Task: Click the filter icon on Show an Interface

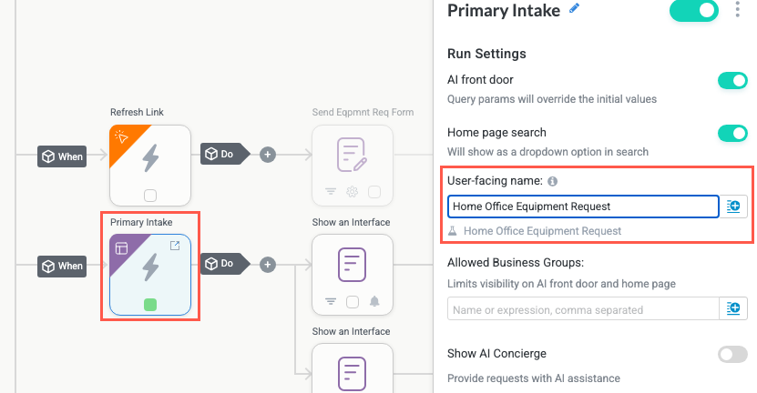Action: pyautogui.click(x=331, y=301)
